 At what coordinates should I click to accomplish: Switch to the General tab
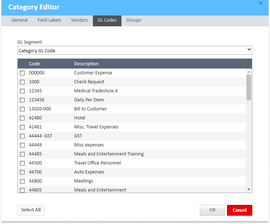[20, 20]
